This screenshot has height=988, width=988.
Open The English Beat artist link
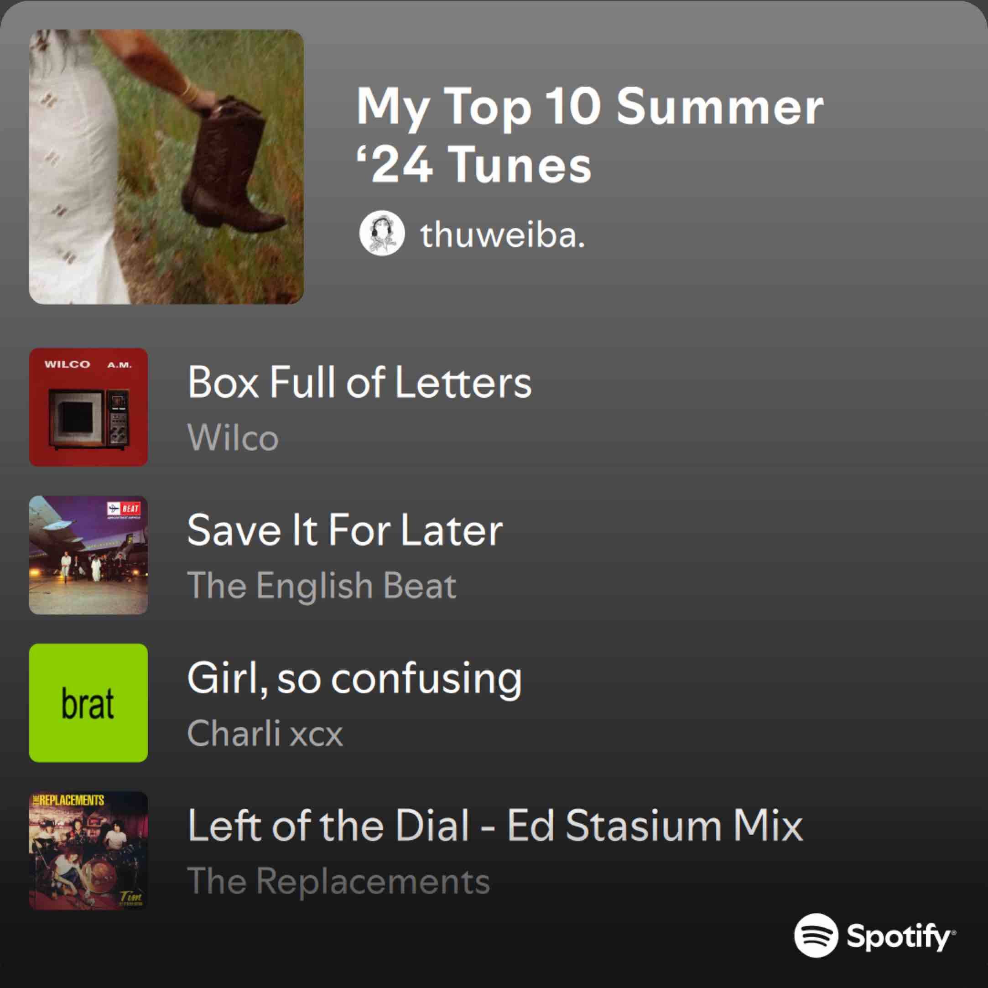coord(322,586)
